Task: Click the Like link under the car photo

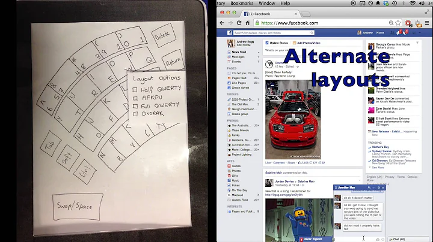Action: (x=268, y=163)
